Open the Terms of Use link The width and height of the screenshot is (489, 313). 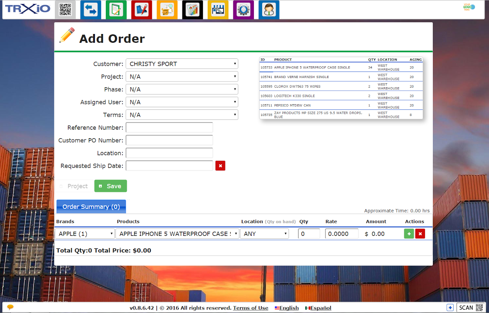coord(250,308)
